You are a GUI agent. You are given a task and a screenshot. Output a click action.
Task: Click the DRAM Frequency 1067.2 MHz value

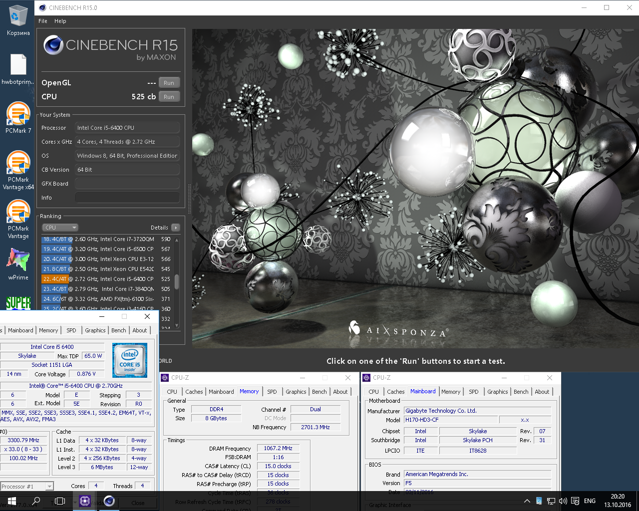point(278,448)
